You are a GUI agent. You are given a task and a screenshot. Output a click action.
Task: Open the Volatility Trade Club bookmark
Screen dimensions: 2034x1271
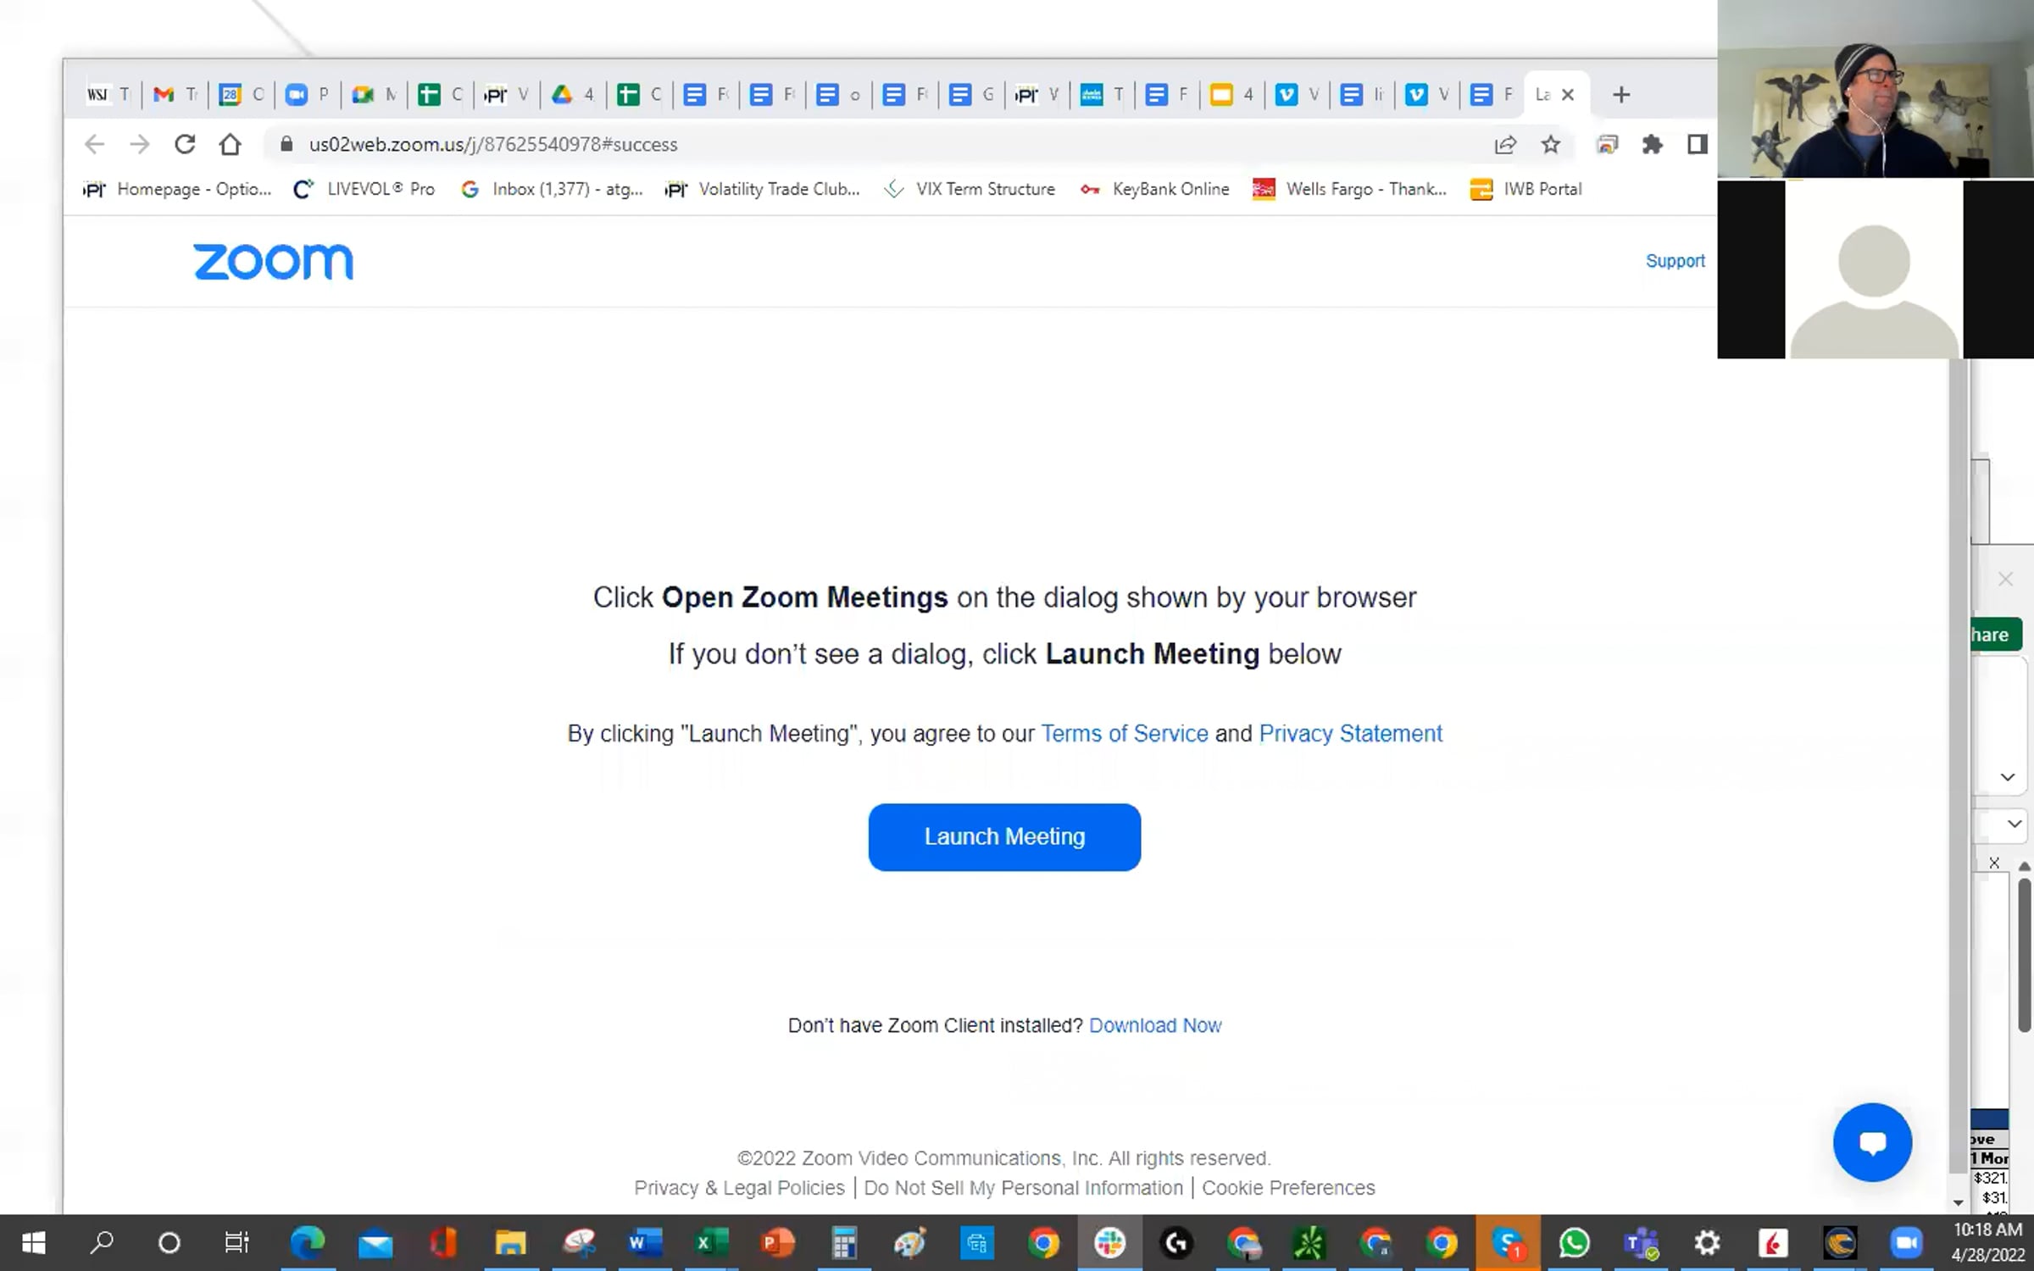(763, 189)
